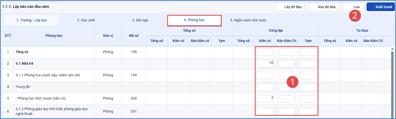396x119 pixels.
Task: Click Tạm input in Phòng học nhờ, mượn row
Action: (308, 99)
